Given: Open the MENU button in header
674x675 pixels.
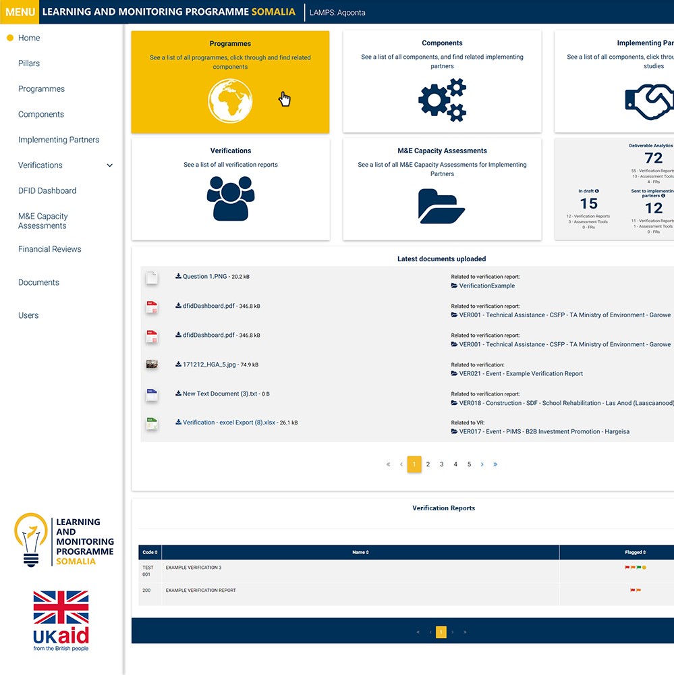Looking at the screenshot, I should click(x=20, y=12).
